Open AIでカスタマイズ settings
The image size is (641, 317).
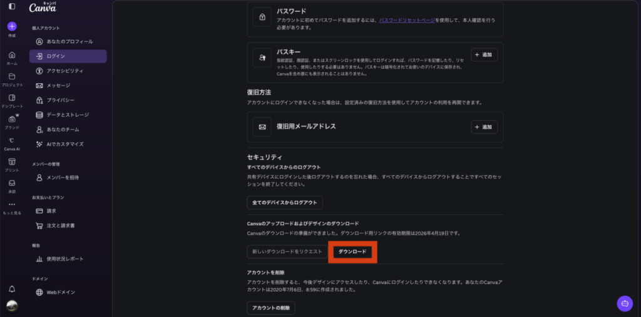click(x=68, y=144)
